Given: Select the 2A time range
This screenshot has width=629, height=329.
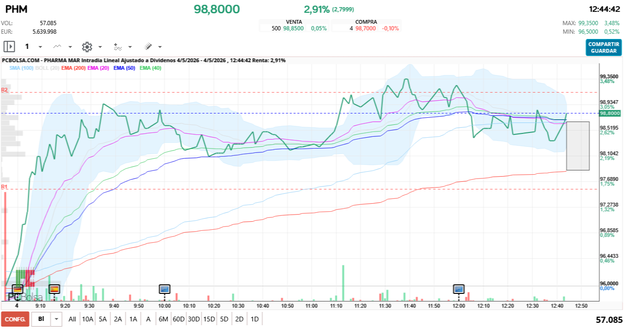Looking at the screenshot, I should tap(118, 319).
